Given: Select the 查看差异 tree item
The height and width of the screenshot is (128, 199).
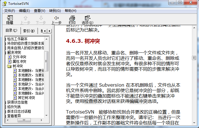Looking at the screenshot, I should click(x=14, y=116).
